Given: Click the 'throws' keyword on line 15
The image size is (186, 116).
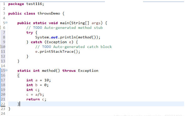Looking at the screenshot, I should coord(69,71).
